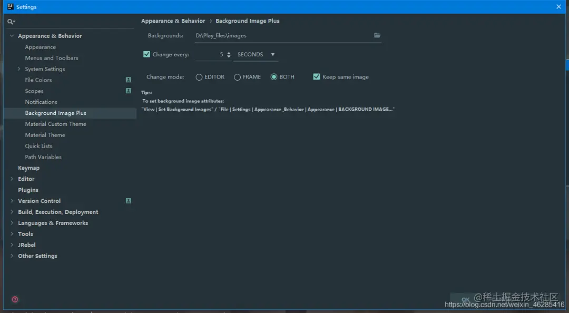Click Appearance & Behavior in the breadcrumb

[x=173, y=21]
